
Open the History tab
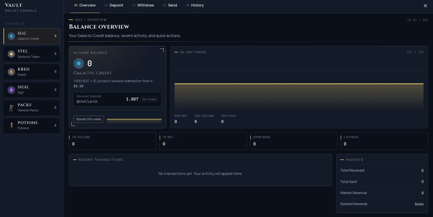(x=195, y=5)
